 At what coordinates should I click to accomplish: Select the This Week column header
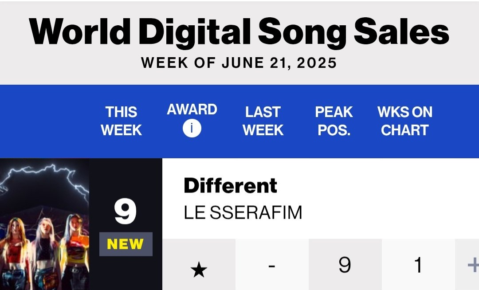pos(121,121)
